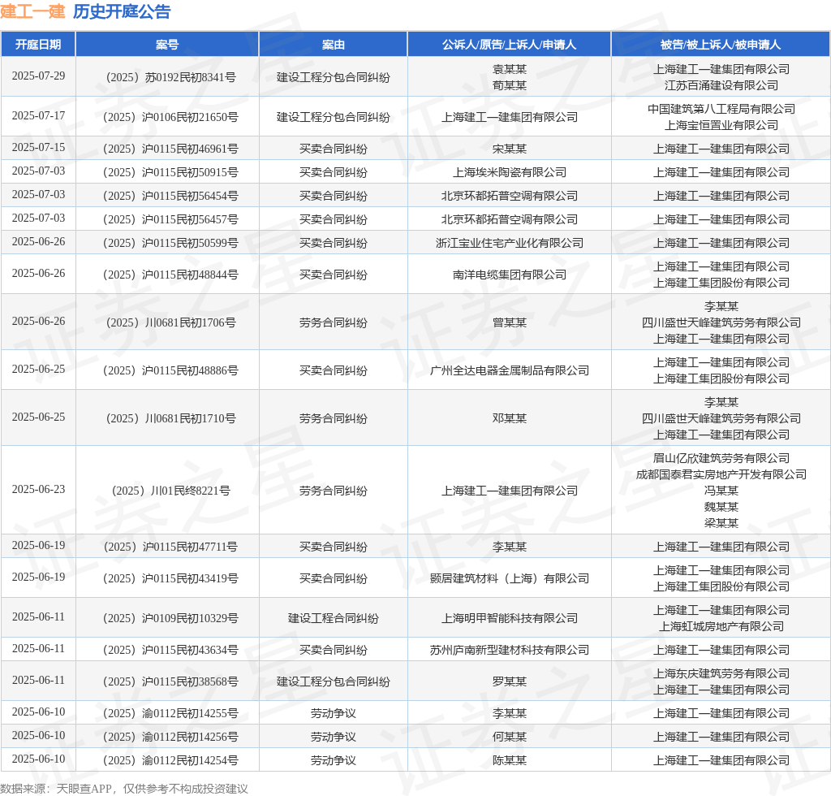Select case number (2025)沪0115民初56457号

coord(170,219)
